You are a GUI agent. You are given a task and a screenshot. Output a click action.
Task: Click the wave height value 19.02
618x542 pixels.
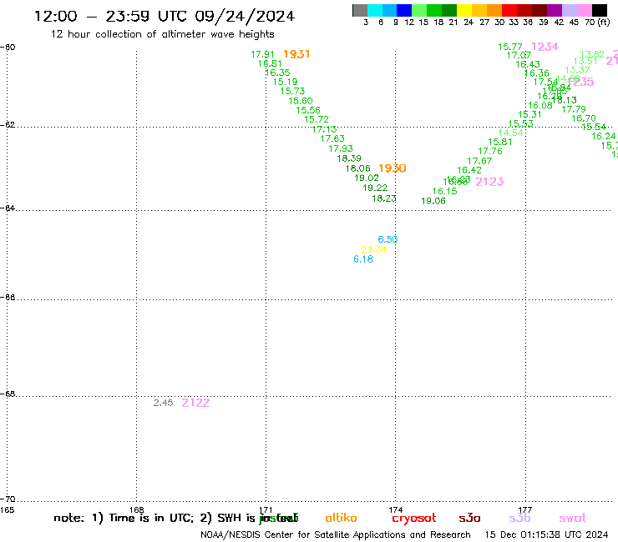click(367, 178)
